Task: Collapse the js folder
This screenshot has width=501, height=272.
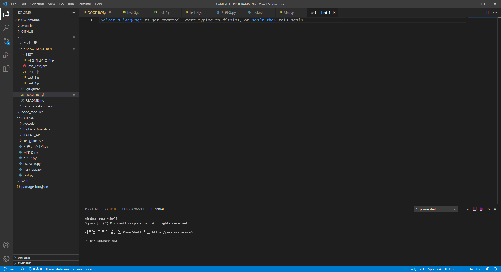Action: coord(22,37)
